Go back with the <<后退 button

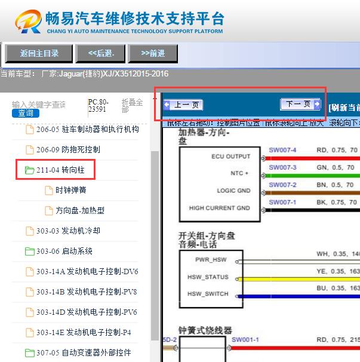pos(101,54)
